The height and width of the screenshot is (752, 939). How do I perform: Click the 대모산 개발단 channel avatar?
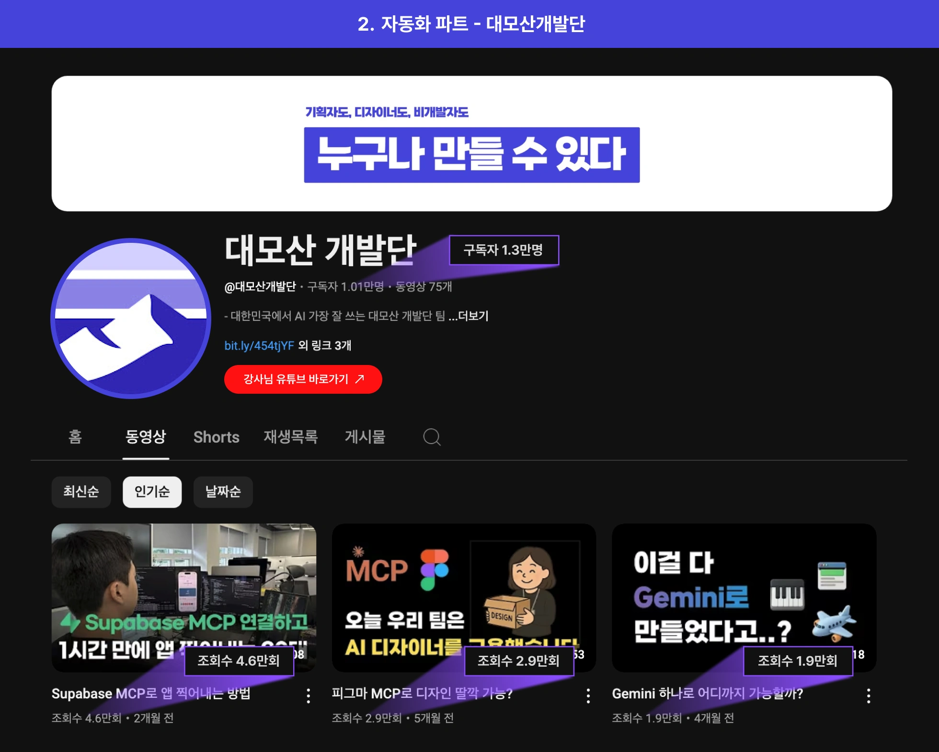(131, 318)
